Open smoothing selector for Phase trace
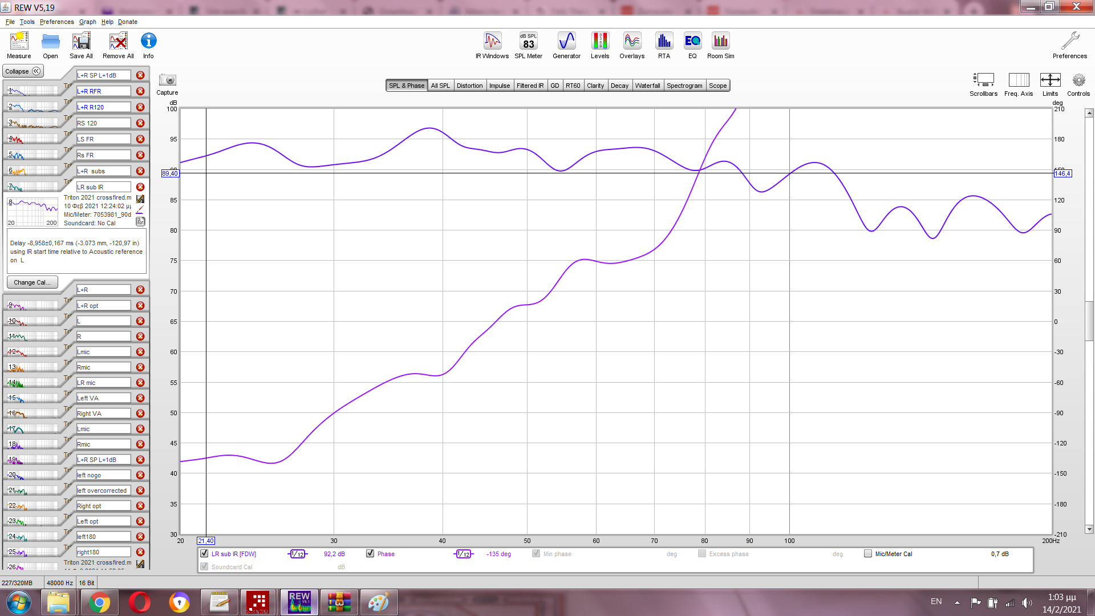Screen dimensions: 1095x616 point(464,554)
